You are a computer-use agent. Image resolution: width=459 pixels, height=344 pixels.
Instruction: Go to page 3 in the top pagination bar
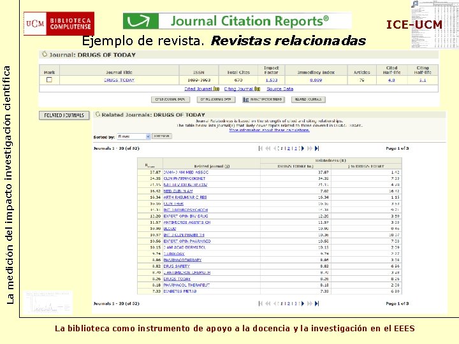coord(296,148)
